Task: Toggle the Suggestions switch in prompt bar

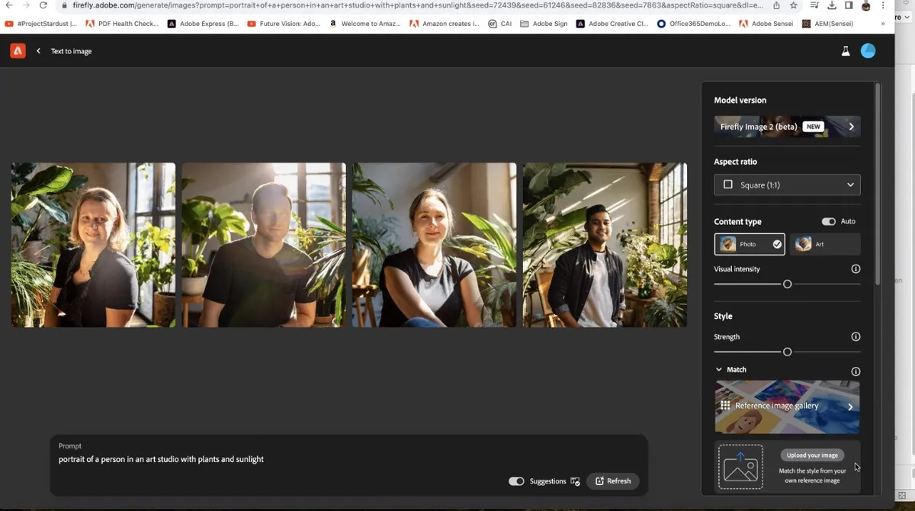Action: coord(516,481)
